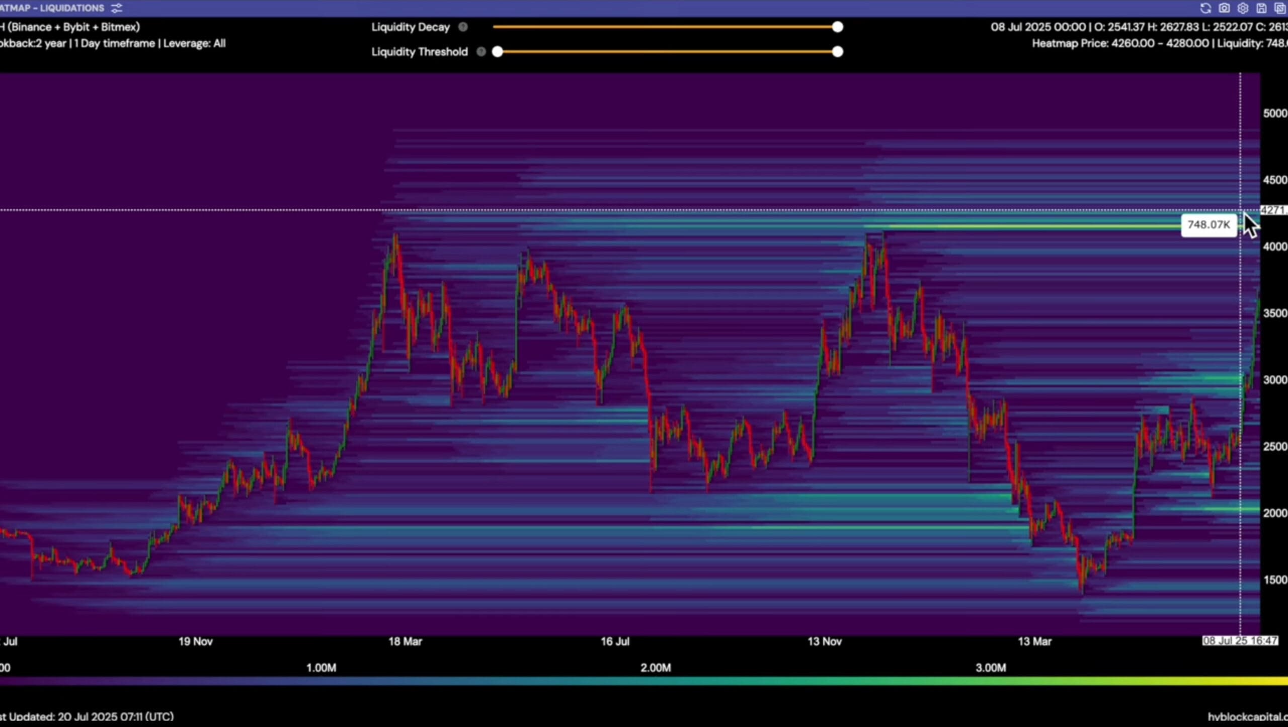The width and height of the screenshot is (1288, 727).
Task: Click the duplicate/pop-out panel icon
Action: click(x=1280, y=8)
